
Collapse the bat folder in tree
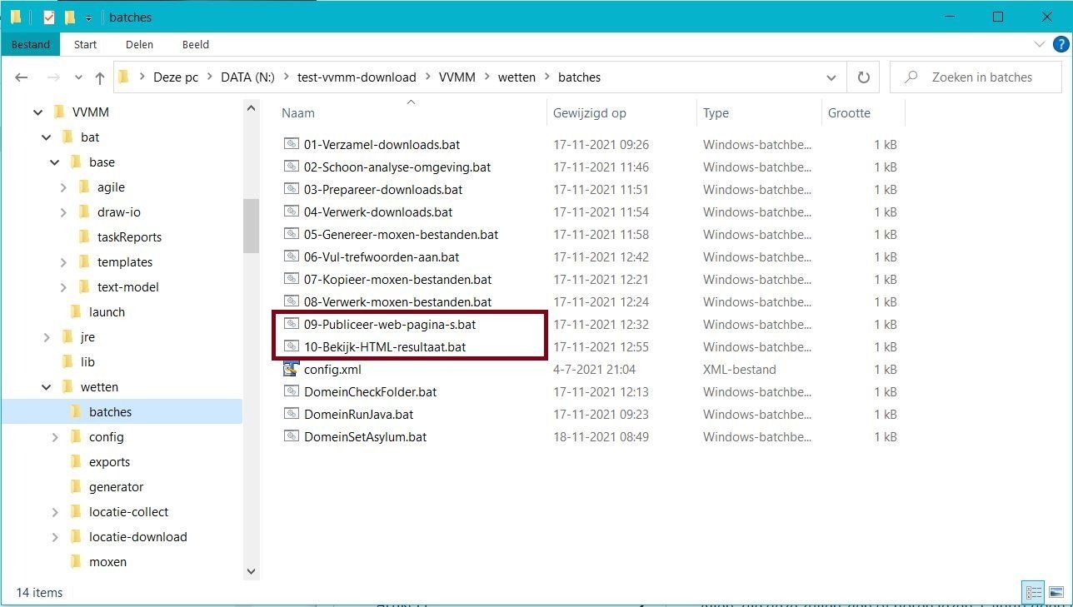[46, 137]
